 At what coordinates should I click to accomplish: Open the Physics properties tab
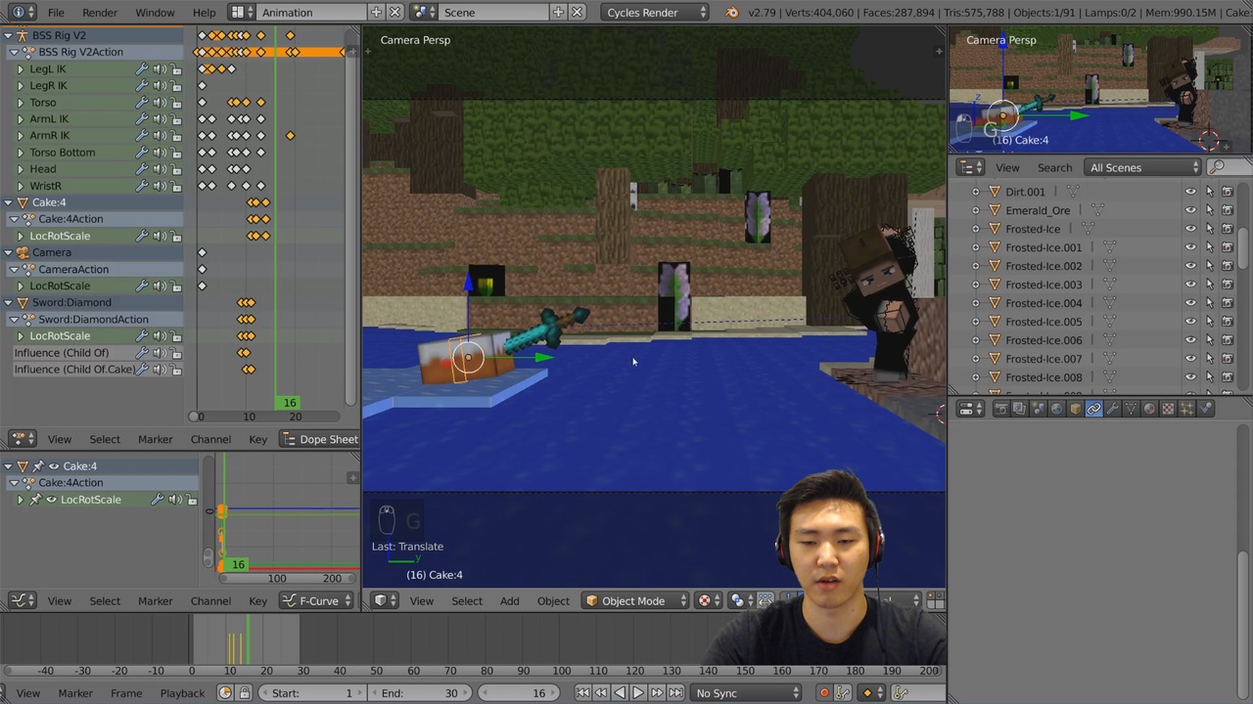[1206, 409]
